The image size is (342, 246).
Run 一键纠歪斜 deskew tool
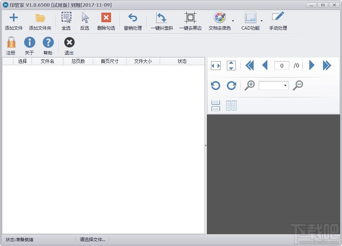pos(162,21)
